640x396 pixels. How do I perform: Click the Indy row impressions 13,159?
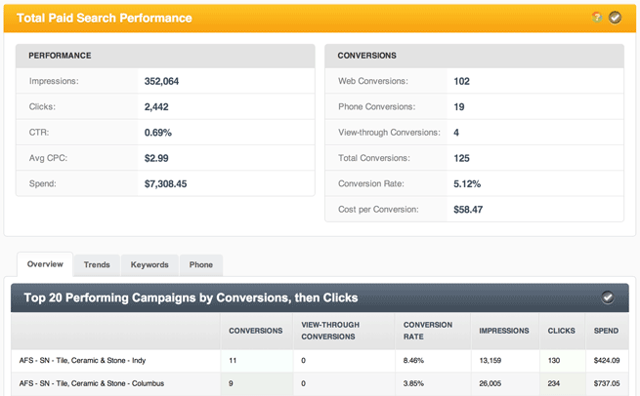click(490, 361)
